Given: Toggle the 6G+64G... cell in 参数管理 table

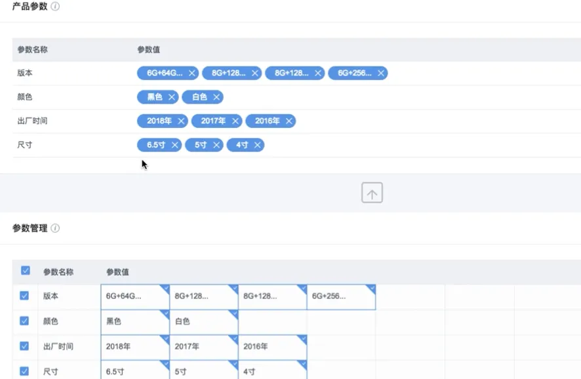Looking at the screenshot, I should pos(135,297).
